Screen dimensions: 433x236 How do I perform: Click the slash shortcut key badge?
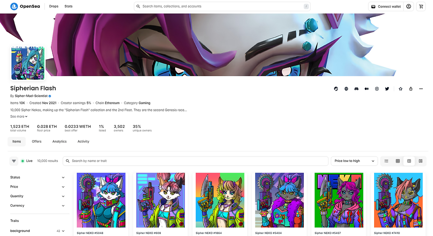306,6
